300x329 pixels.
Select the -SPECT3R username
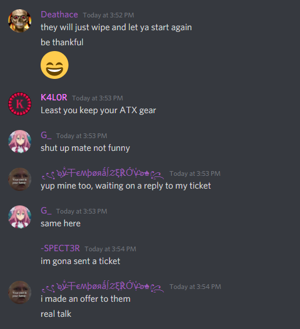click(60, 249)
